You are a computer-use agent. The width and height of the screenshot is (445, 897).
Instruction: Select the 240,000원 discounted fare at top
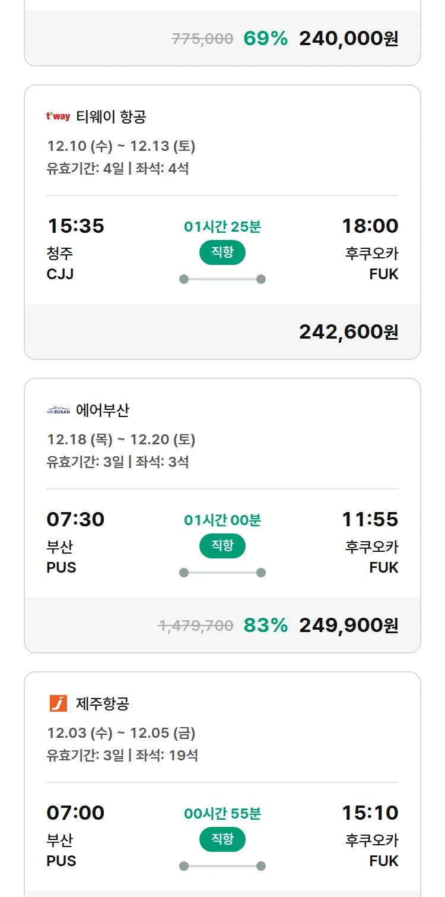click(348, 39)
